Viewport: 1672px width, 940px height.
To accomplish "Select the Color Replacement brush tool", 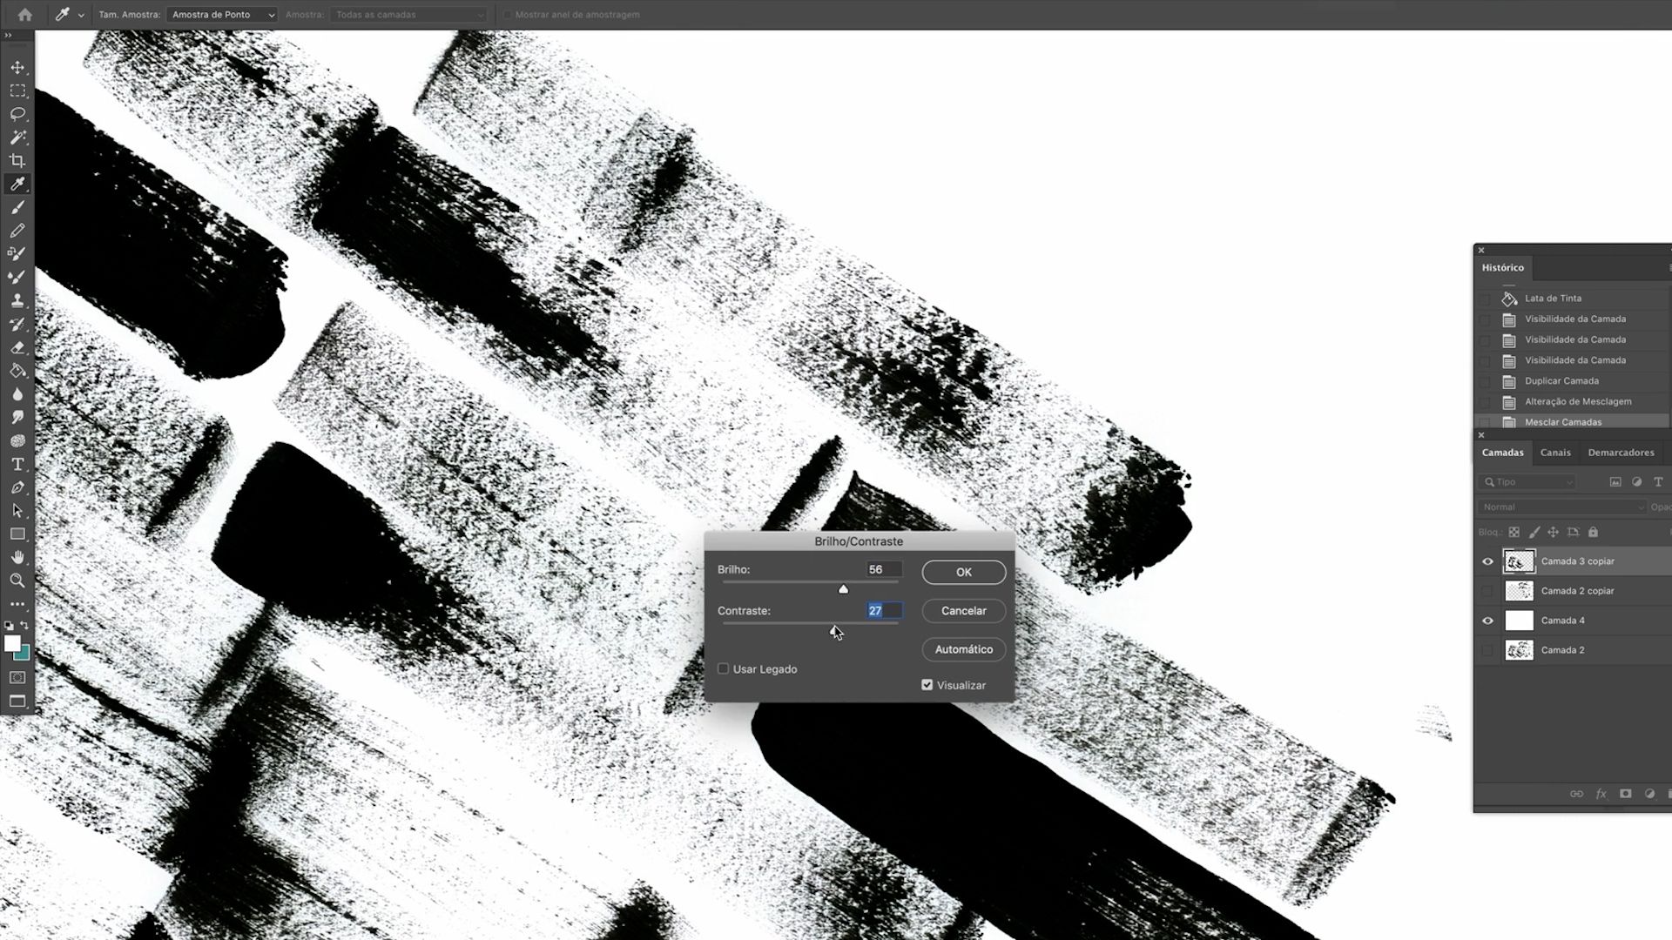I will tap(17, 253).
